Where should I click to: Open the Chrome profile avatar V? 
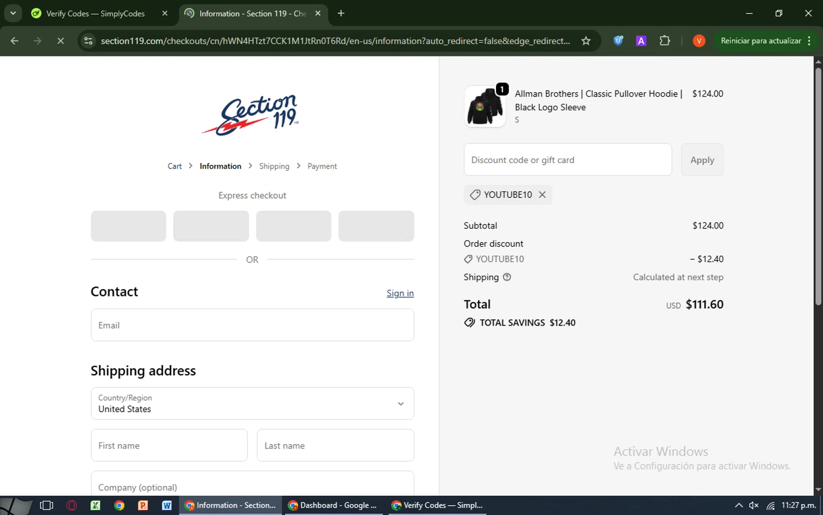point(698,41)
